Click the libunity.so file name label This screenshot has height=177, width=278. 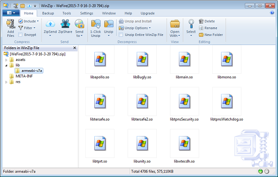tap(142, 161)
